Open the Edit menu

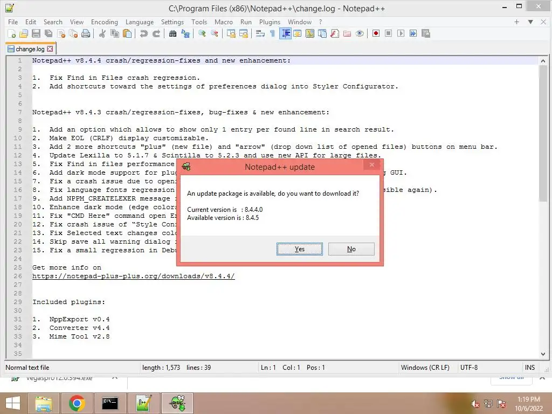(31, 22)
